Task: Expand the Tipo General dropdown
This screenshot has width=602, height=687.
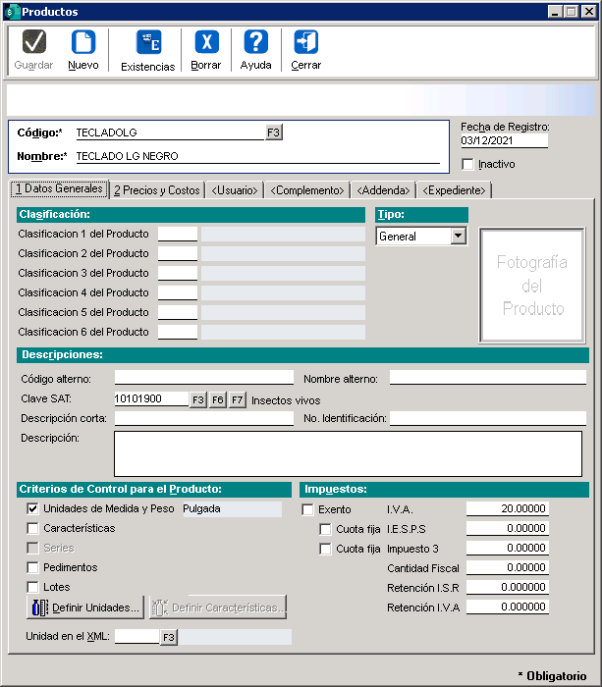Action: tap(458, 237)
